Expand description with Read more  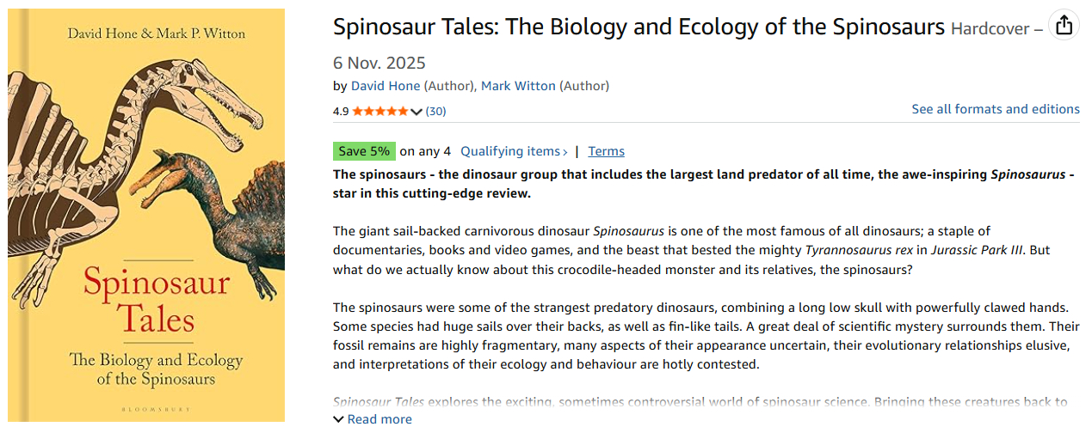click(x=379, y=419)
